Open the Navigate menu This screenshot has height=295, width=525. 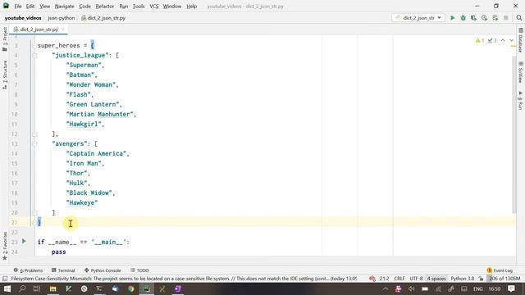[x=64, y=7]
